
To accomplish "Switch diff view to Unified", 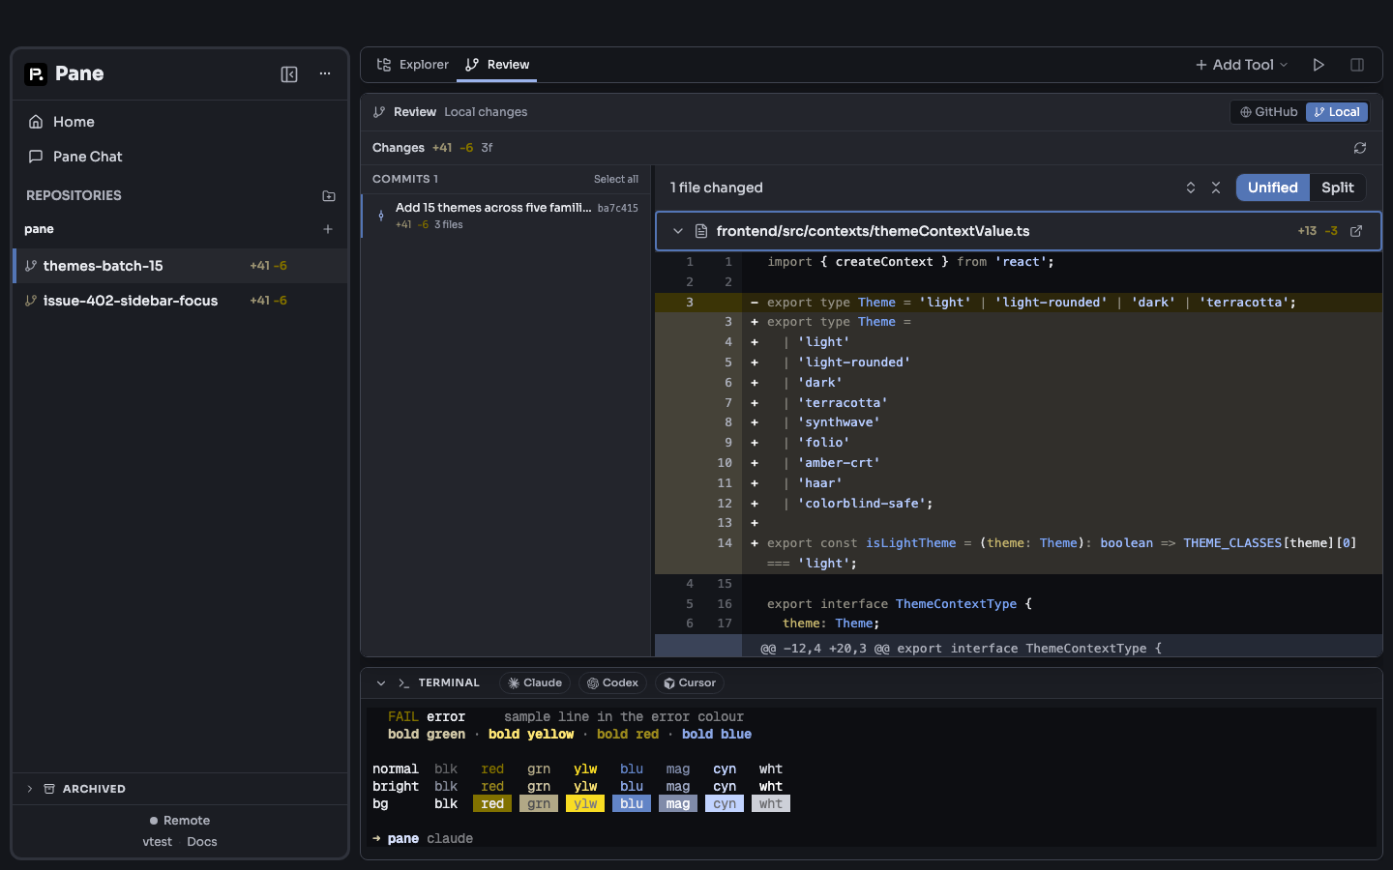I will [1273, 188].
